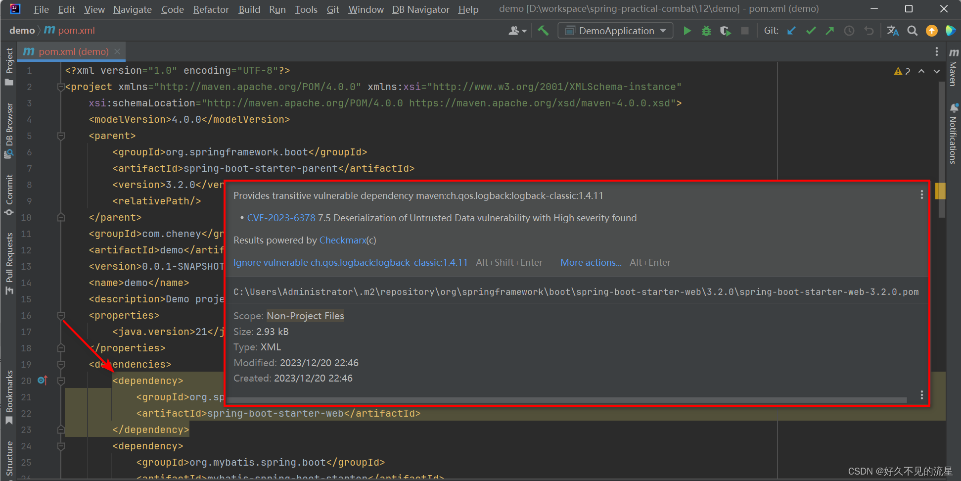The height and width of the screenshot is (481, 961).
Task: Run with coverage icon
Action: 726,31
